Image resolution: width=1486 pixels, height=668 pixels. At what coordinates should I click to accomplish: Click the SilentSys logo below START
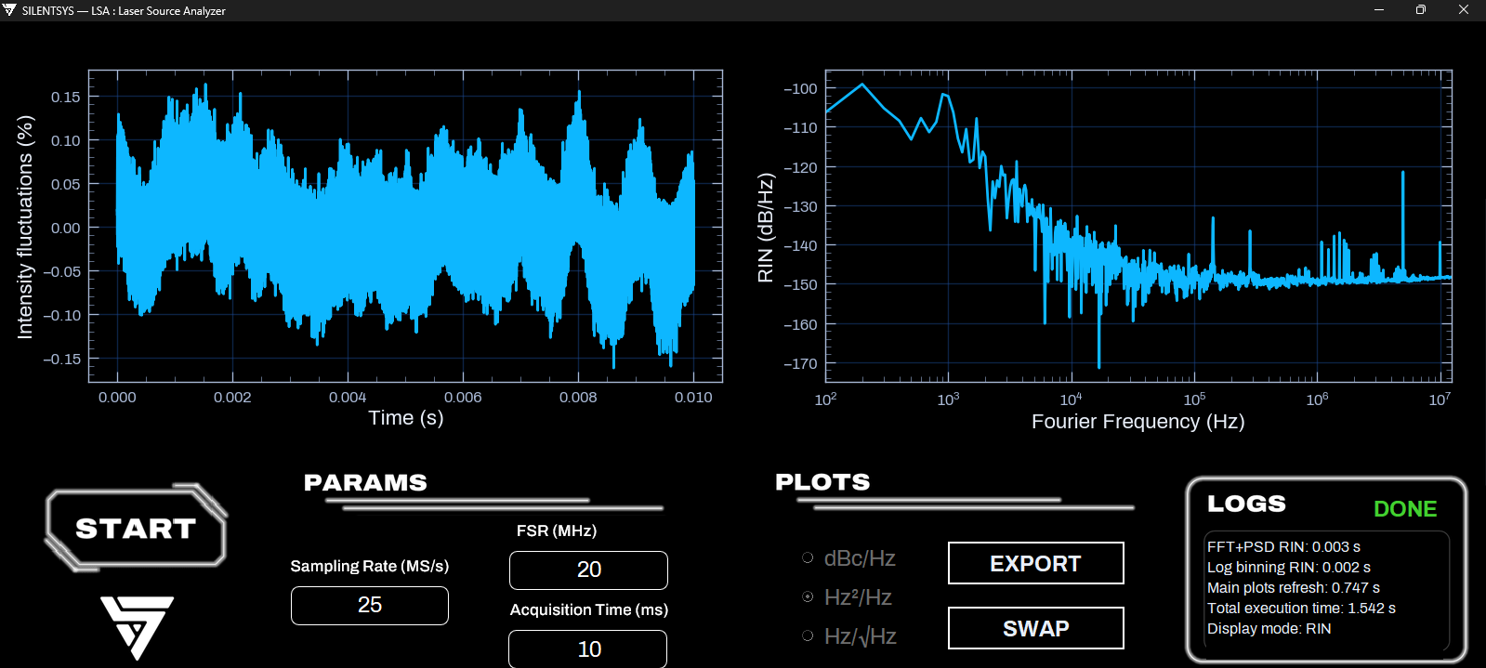pos(138,627)
